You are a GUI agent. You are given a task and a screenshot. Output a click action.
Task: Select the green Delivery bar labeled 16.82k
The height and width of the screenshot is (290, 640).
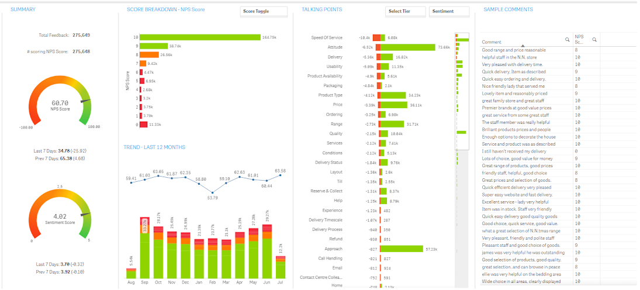pos(386,57)
